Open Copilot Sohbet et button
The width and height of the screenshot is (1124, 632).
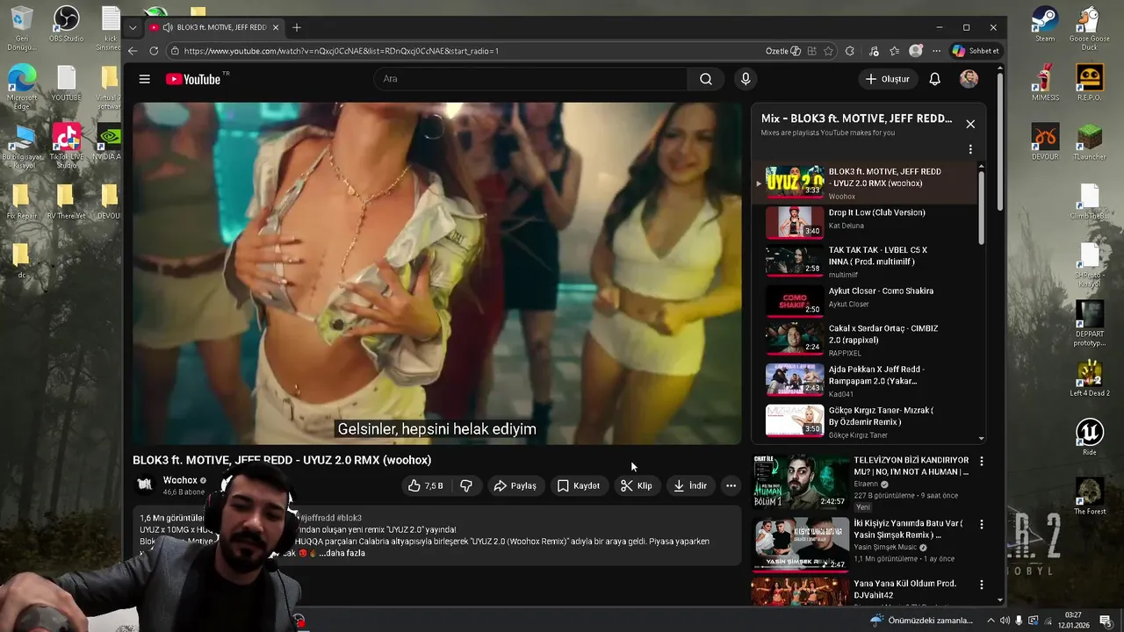[x=976, y=51]
